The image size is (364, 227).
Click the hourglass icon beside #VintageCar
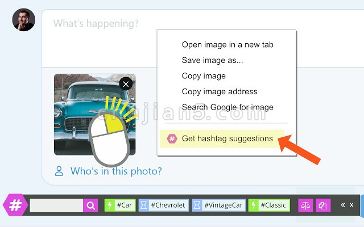[197, 205]
